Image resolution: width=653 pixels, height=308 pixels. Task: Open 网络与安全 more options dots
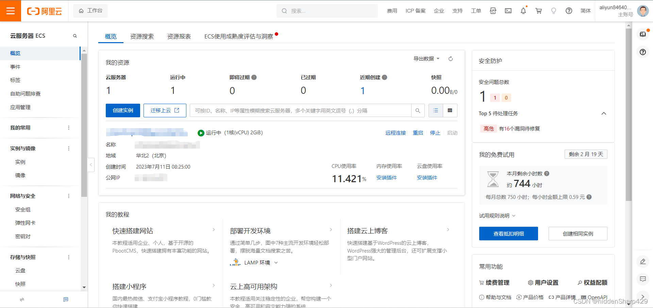[69, 196]
